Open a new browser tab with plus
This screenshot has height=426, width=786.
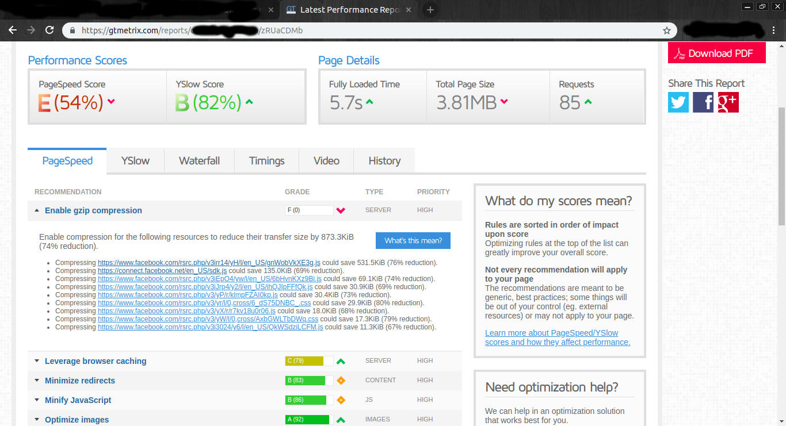pyautogui.click(x=430, y=10)
